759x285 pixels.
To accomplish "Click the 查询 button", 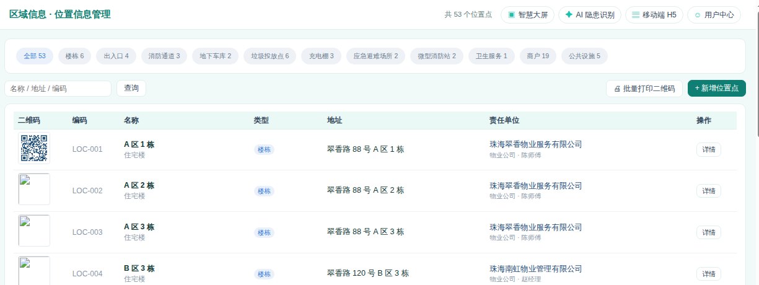I will (131, 88).
